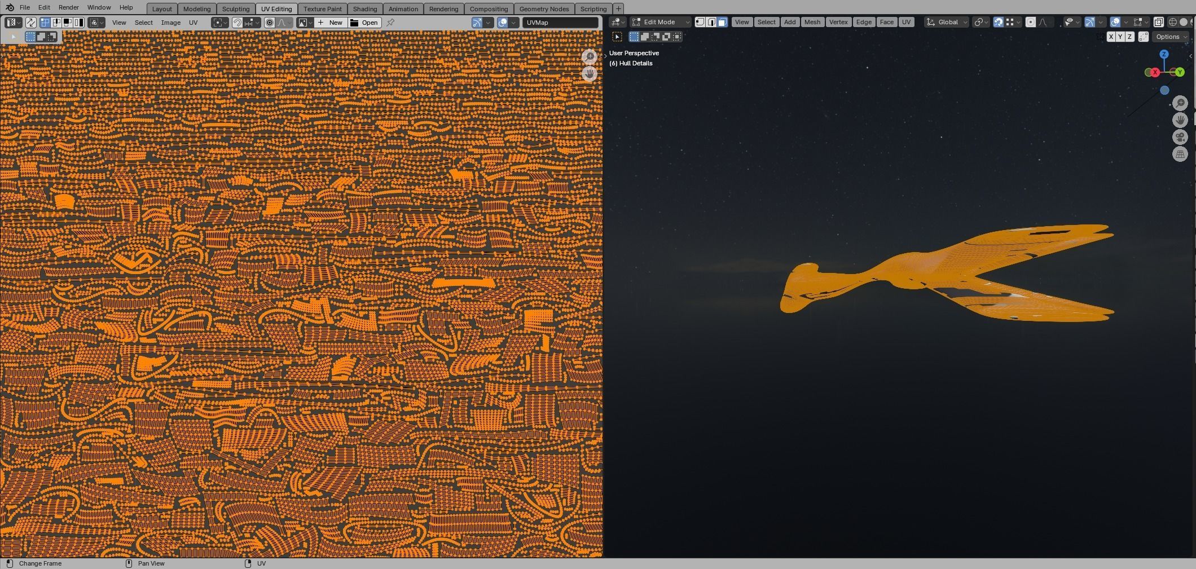Open Global transform orientation dropdown
The width and height of the screenshot is (1196, 569).
coord(947,22)
